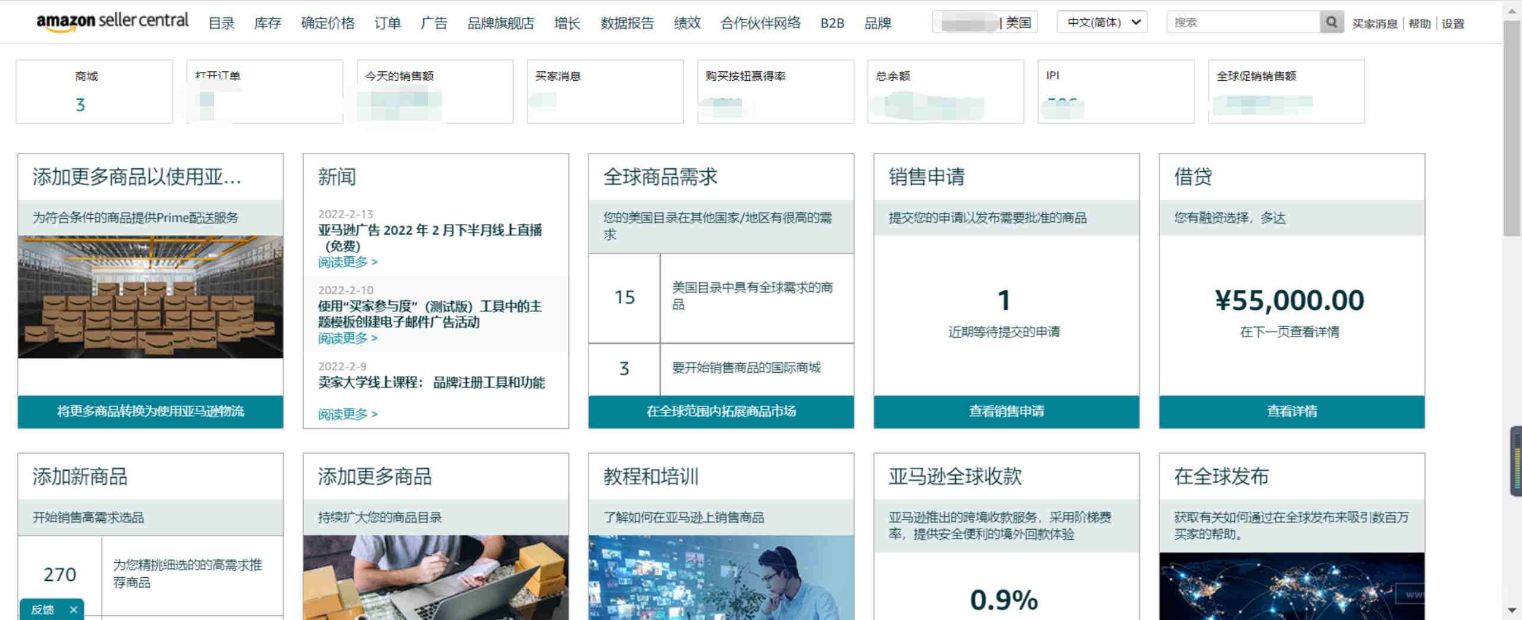Image resolution: width=1522 pixels, height=620 pixels.
Task: Click 要开始销售商品的国际商城 row
Action: click(x=721, y=369)
